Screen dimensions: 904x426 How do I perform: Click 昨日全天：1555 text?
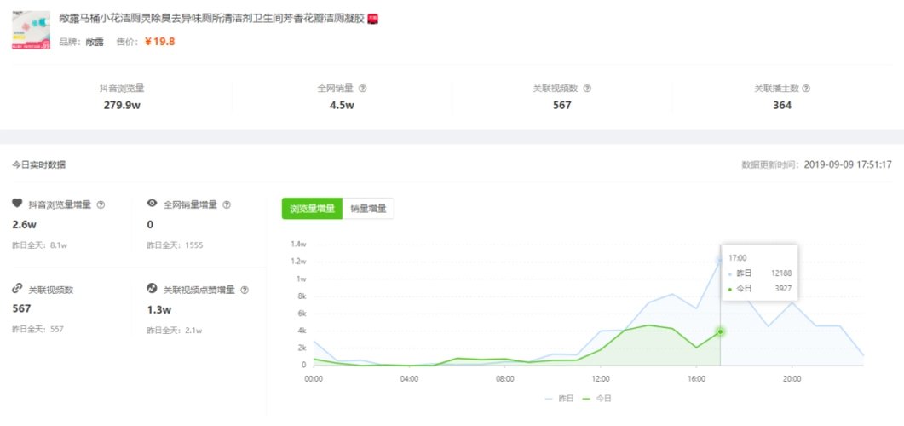pos(176,245)
